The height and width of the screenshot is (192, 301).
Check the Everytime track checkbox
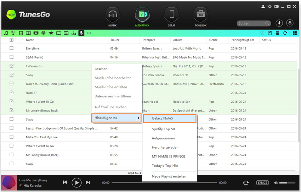[x=12, y=48]
